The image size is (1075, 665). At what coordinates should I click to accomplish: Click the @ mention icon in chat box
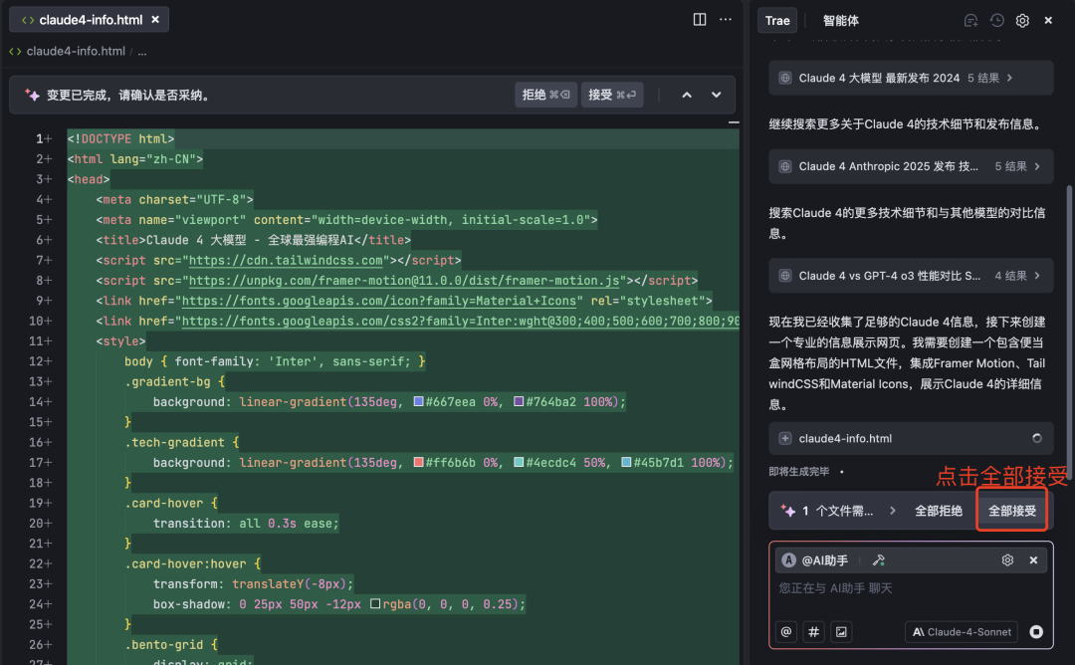click(x=786, y=632)
